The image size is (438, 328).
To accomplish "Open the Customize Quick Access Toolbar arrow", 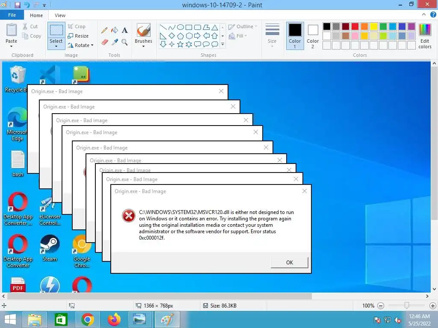I will point(44,5).
